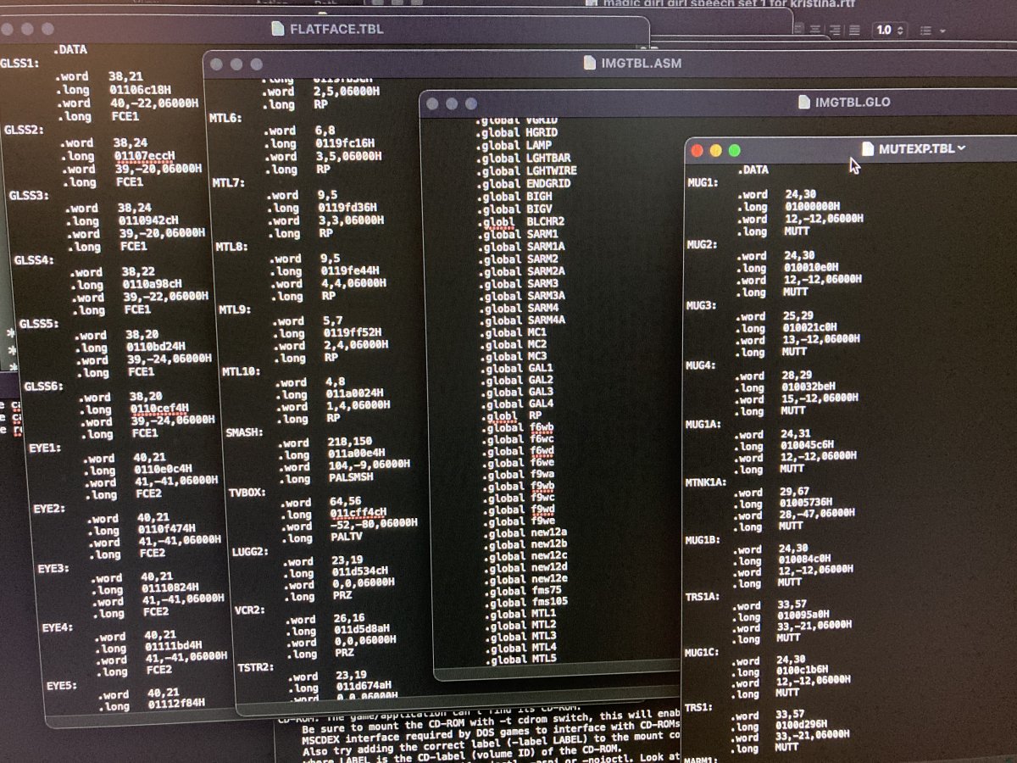The height and width of the screenshot is (763, 1017).
Task: Click the PALTV text in IMGTBL.ASM
Action: (x=347, y=537)
